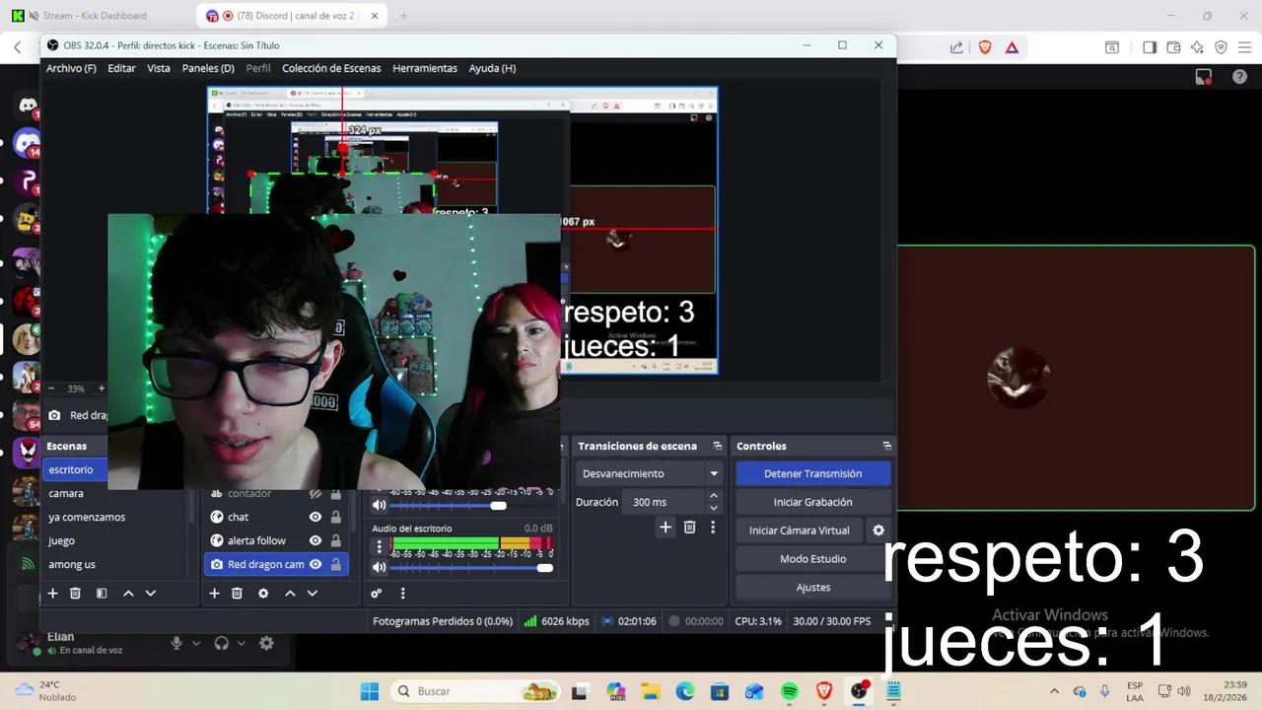Click Modo Estudio button
The image size is (1262, 710).
click(812, 559)
